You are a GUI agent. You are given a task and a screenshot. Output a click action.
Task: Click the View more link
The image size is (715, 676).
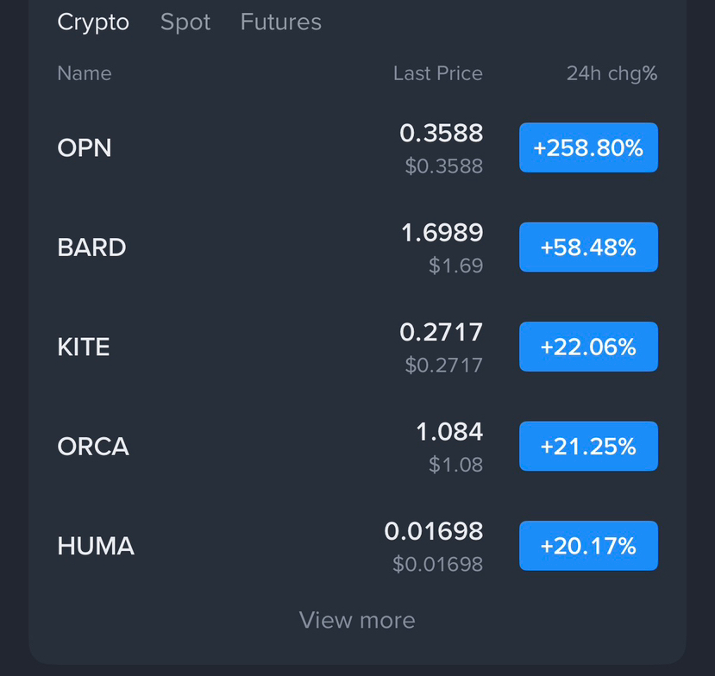pos(357,620)
